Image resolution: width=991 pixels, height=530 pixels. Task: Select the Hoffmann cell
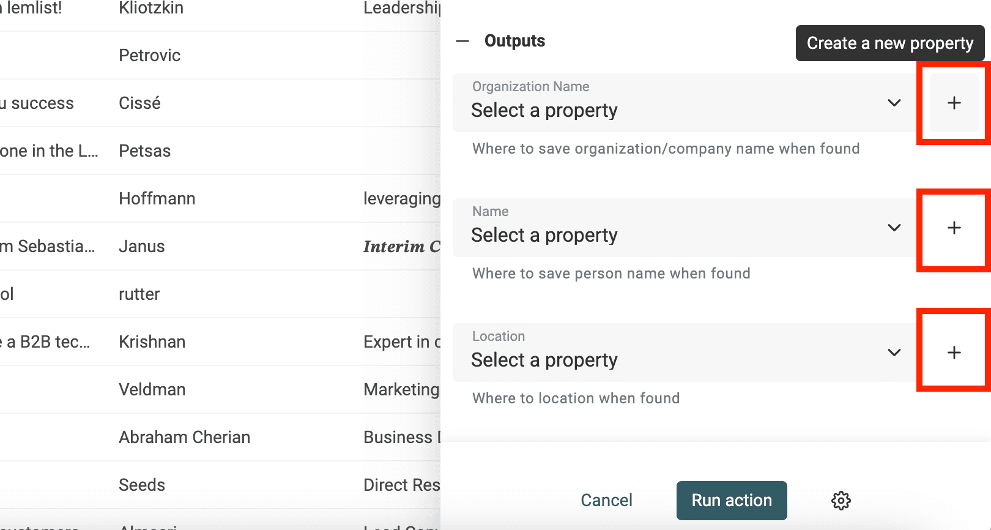click(x=157, y=199)
